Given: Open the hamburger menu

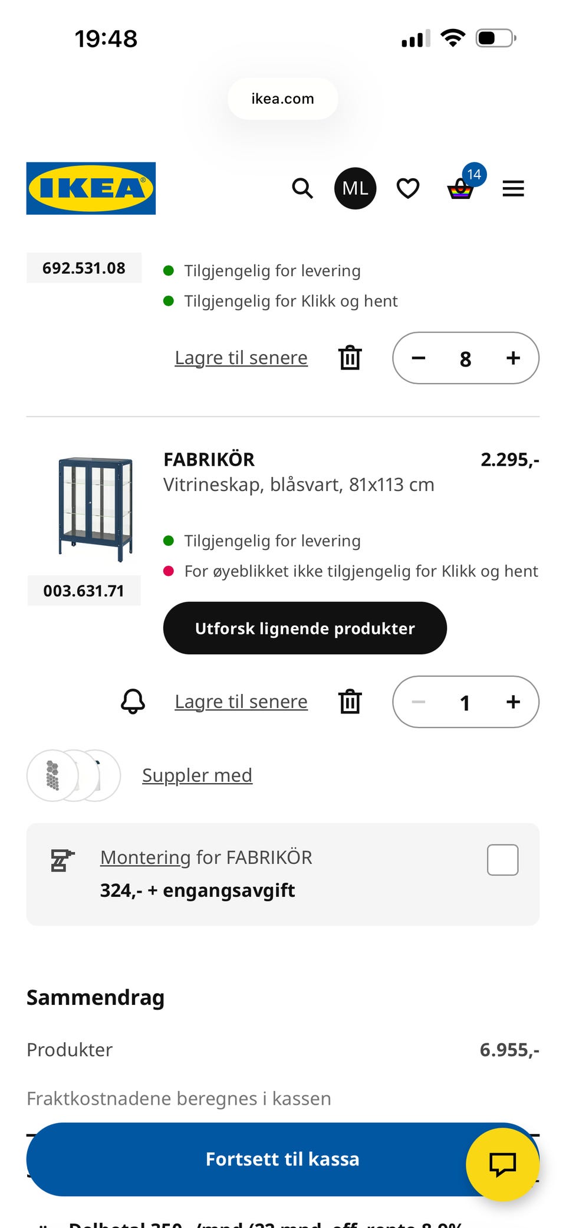Looking at the screenshot, I should (513, 189).
